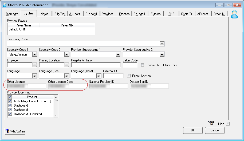Toggle the Hide checkbox
Image resolution: width=244 pixels, height=141 pixels.
pyautogui.click(x=228, y=124)
